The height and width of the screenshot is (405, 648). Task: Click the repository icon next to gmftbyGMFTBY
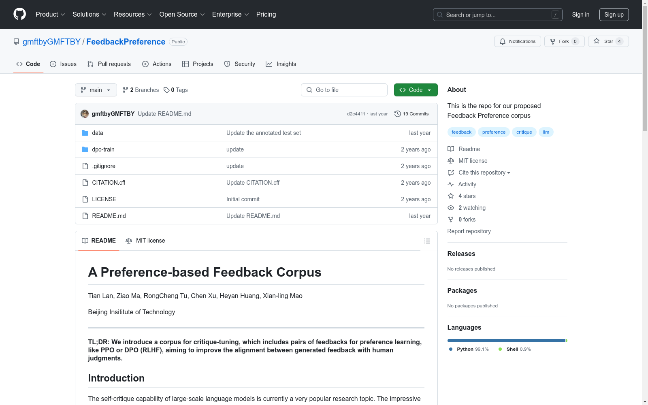pos(16,42)
